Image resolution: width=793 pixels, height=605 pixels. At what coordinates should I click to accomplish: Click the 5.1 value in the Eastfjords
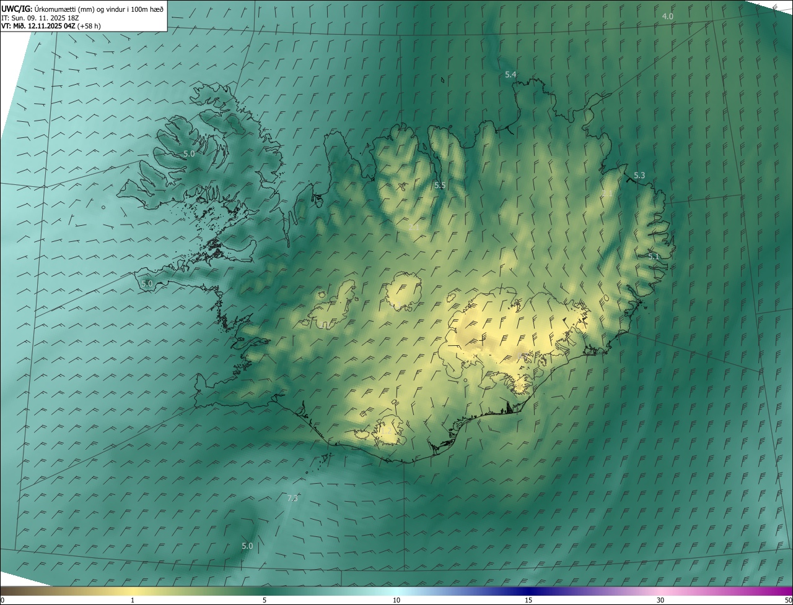pyautogui.click(x=654, y=256)
